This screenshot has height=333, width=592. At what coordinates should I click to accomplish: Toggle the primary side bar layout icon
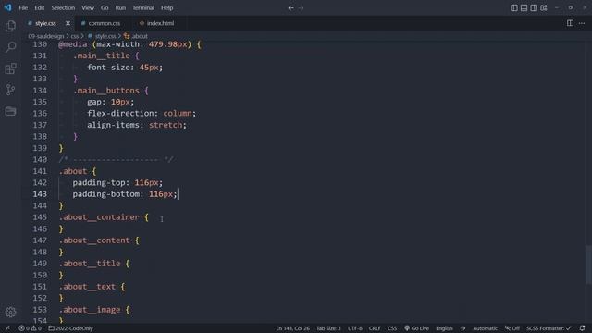[x=514, y=8]
